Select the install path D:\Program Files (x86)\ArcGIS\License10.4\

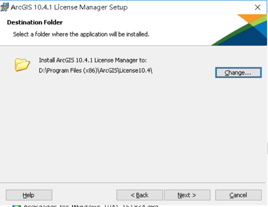pyautogui.click(x=95, y=71)
